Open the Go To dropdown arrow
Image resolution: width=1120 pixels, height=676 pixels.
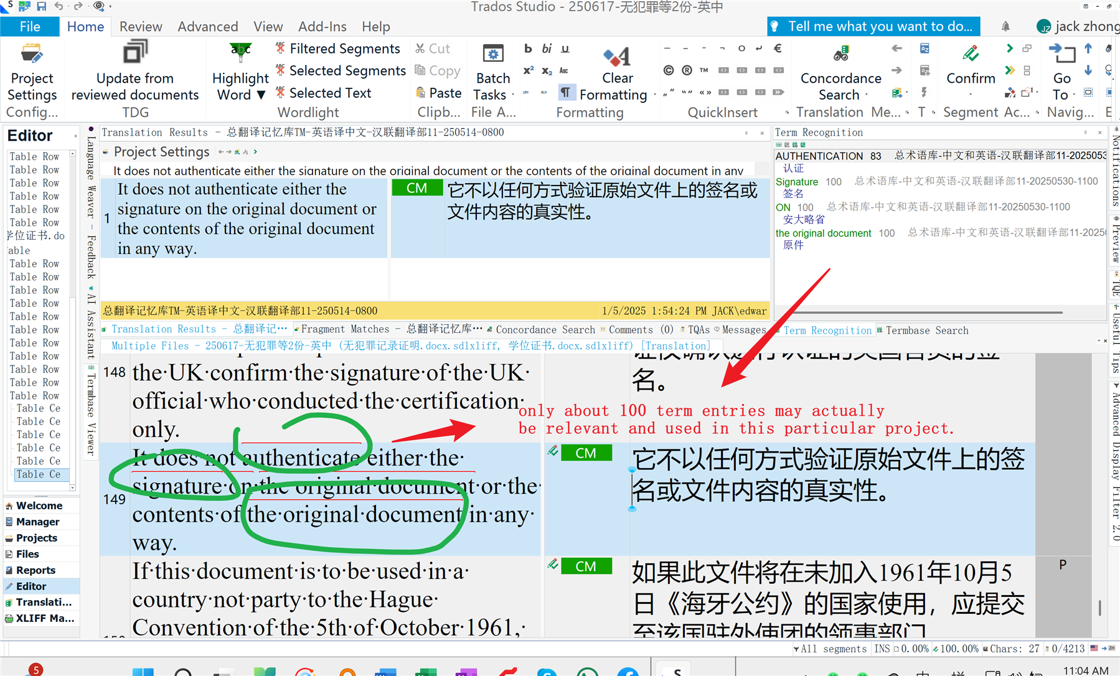click(x=1075, y=95)
